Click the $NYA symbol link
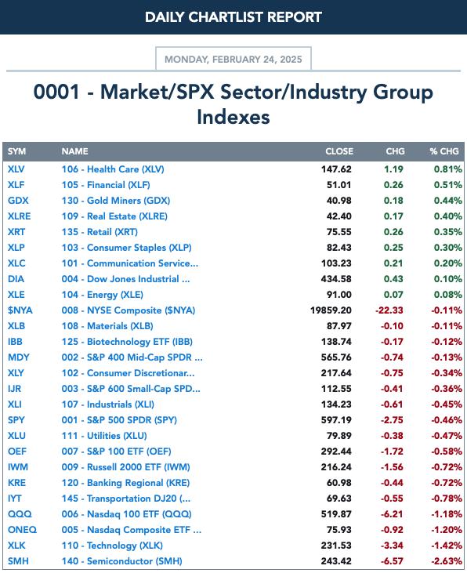 20,310
